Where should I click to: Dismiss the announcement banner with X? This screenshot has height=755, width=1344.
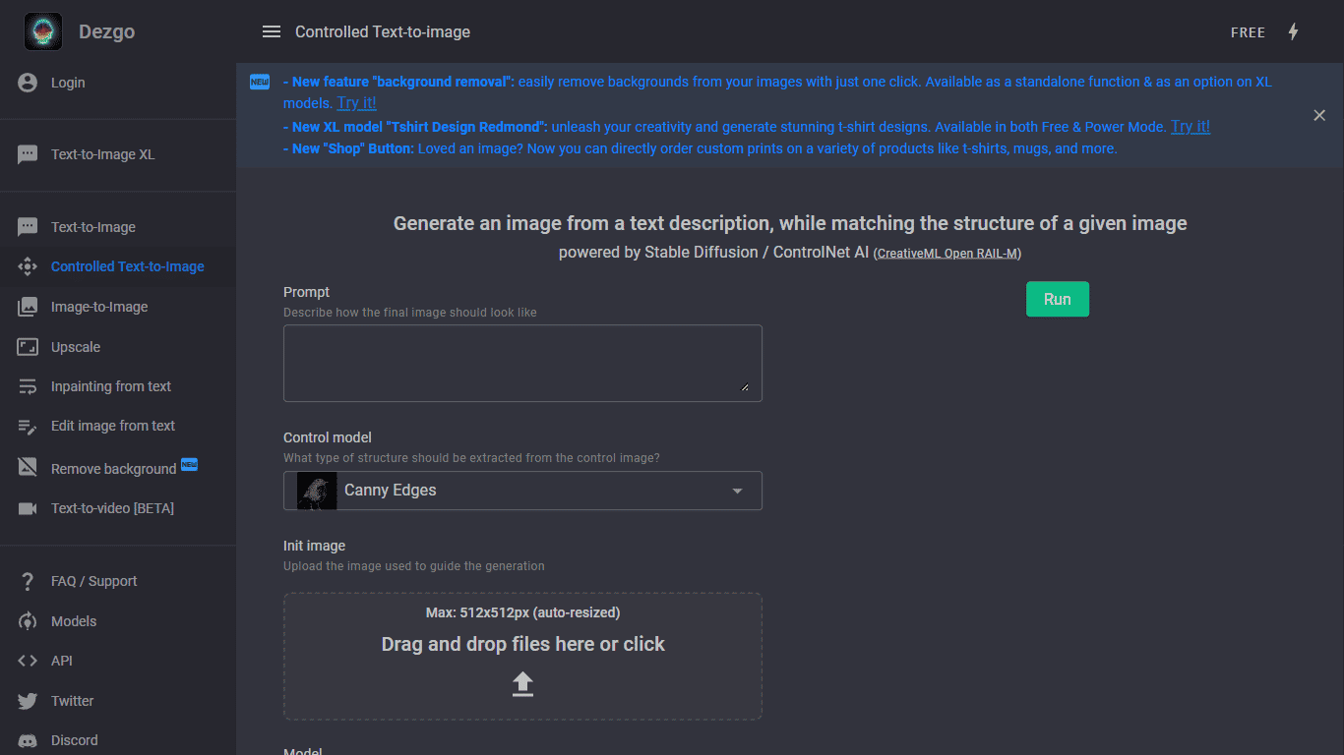click(1319, 115)
